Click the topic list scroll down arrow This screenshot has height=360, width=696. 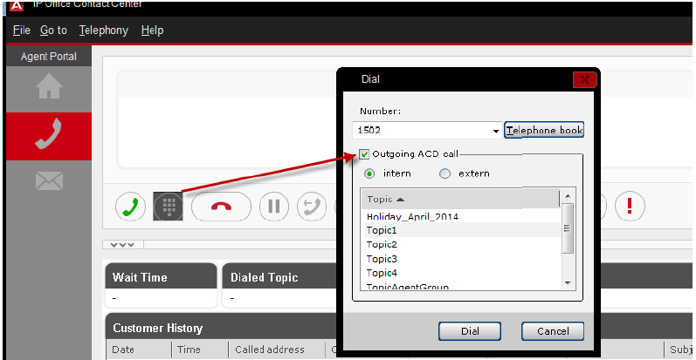pyautogui.click(x=568, y=283)
